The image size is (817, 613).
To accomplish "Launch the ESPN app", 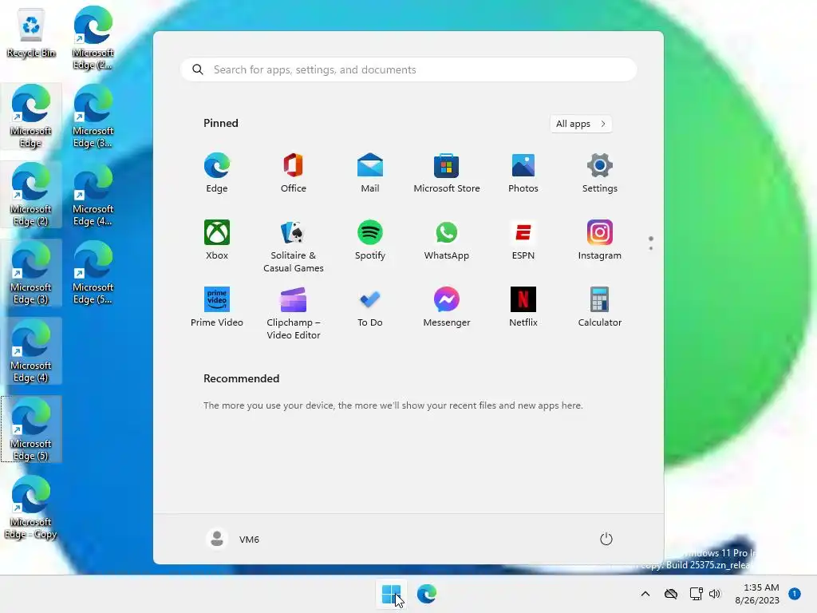I will tap(523, 239).
